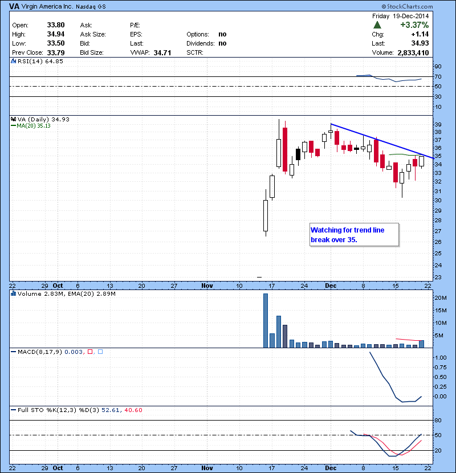Click the Prev Close value 33.79
The image size is (456, 473).
[56, 53]
